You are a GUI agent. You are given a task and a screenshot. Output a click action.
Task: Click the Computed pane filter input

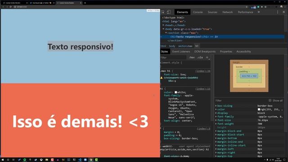pos(241,100)
